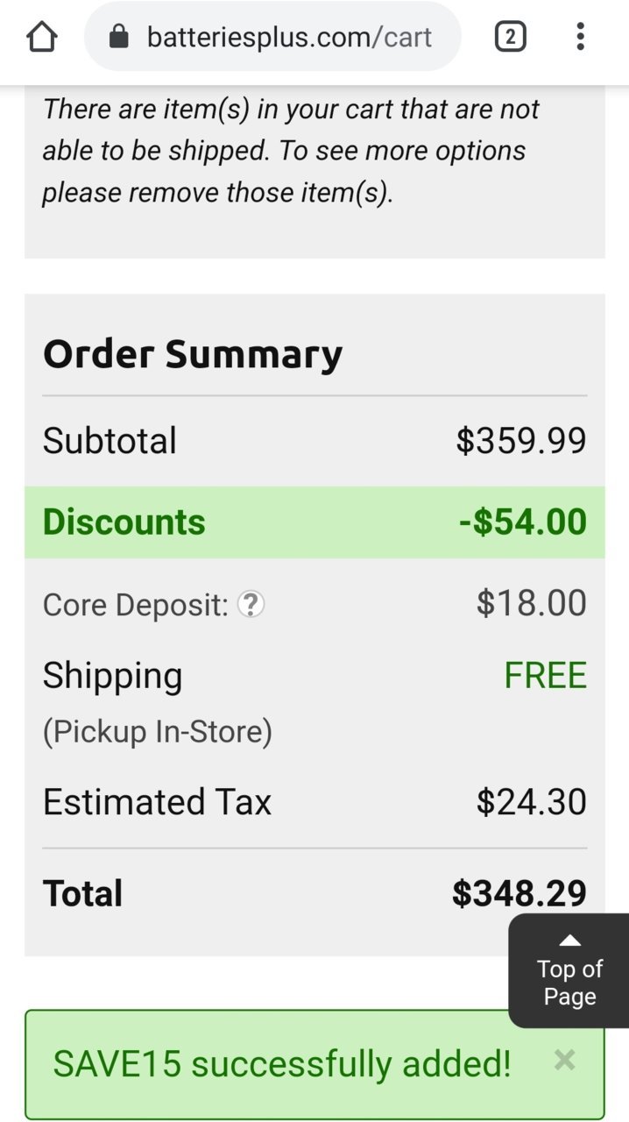Screen dimensions: 629x1122
Task: Click the Core Deposit help question mark
Action: coord(251,604)
